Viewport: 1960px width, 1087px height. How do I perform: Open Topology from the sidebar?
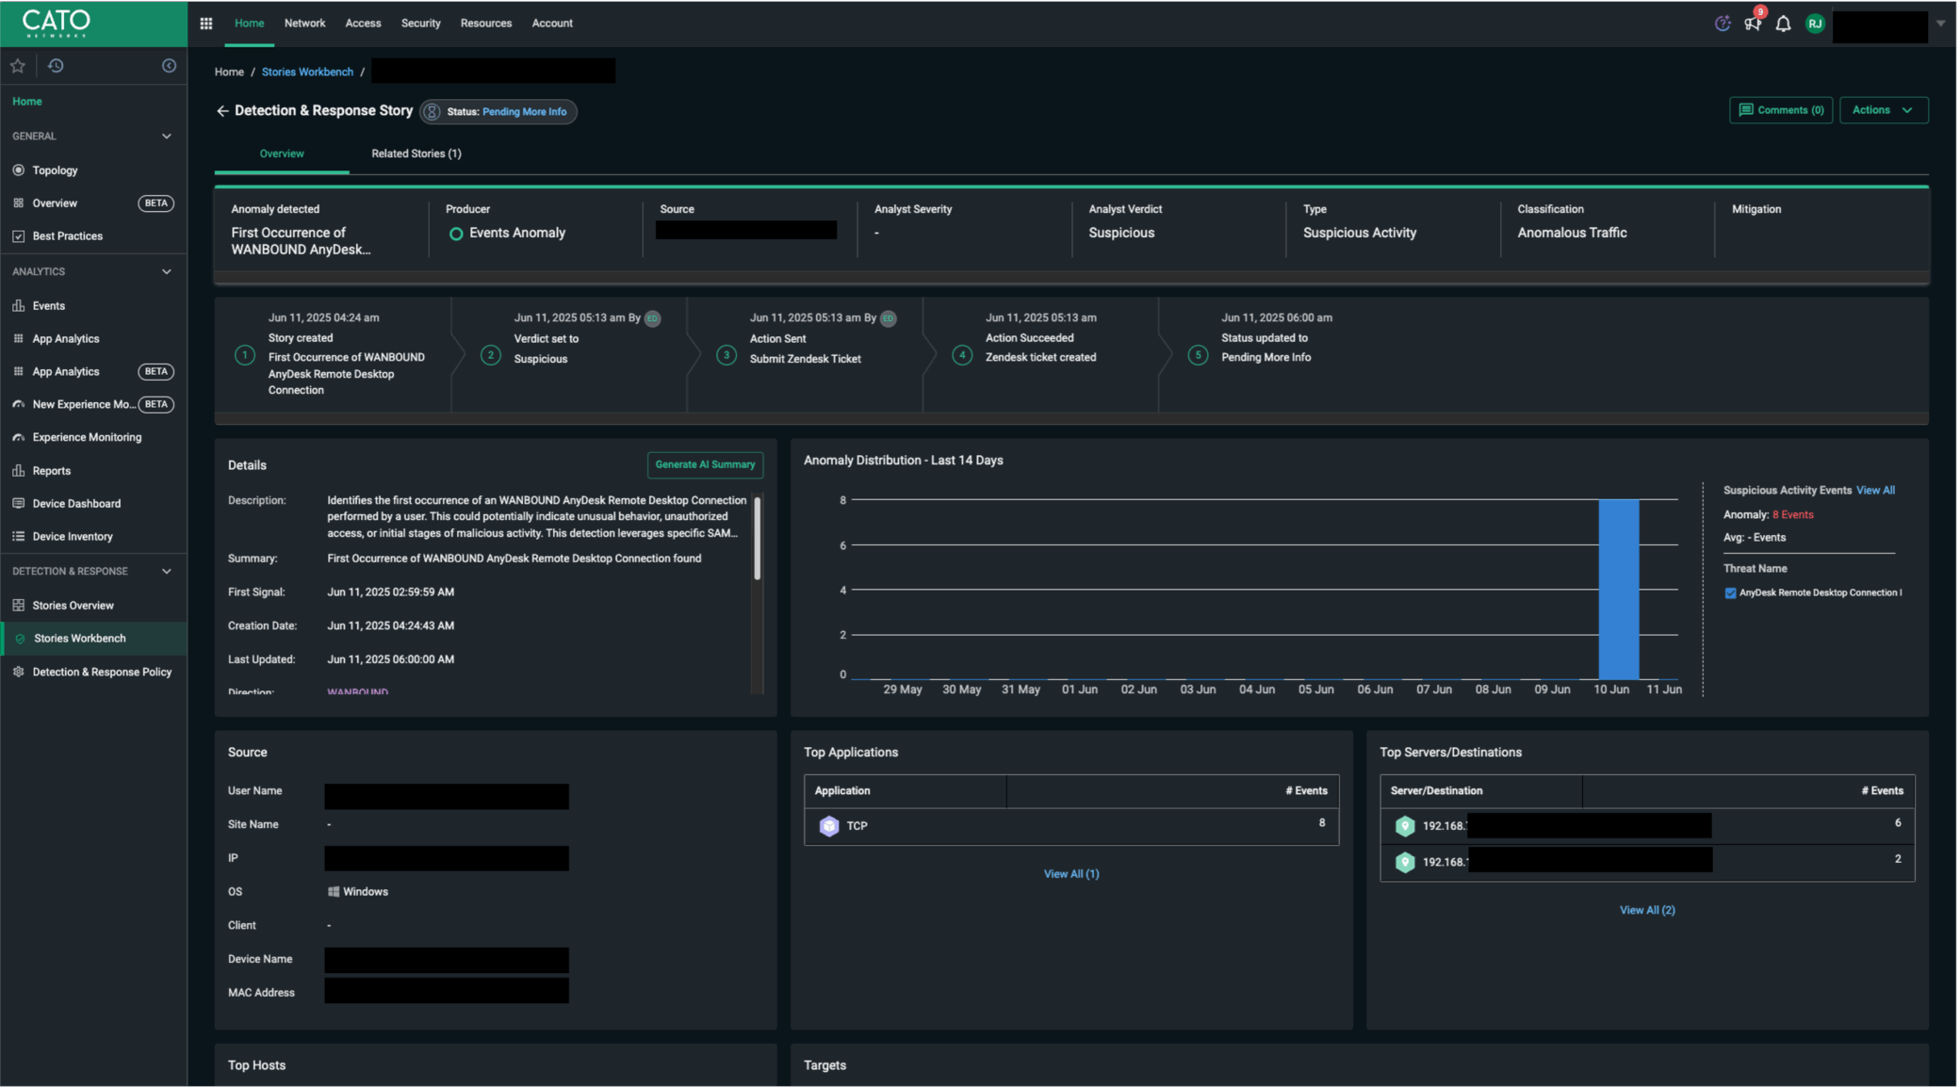pos(55,170)
